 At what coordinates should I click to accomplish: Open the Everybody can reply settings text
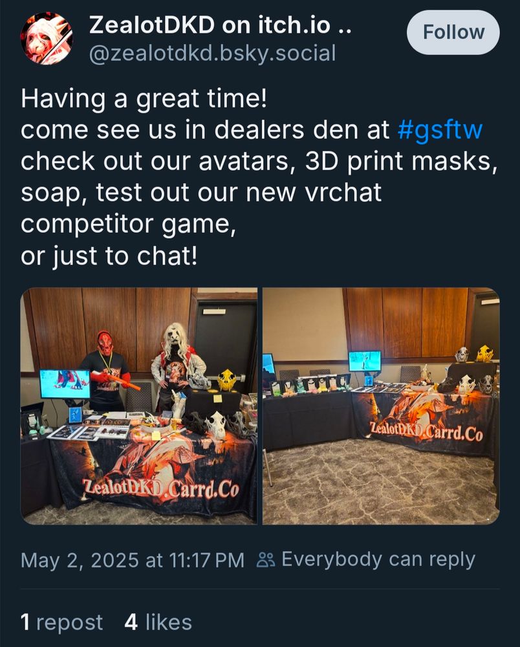378,560
